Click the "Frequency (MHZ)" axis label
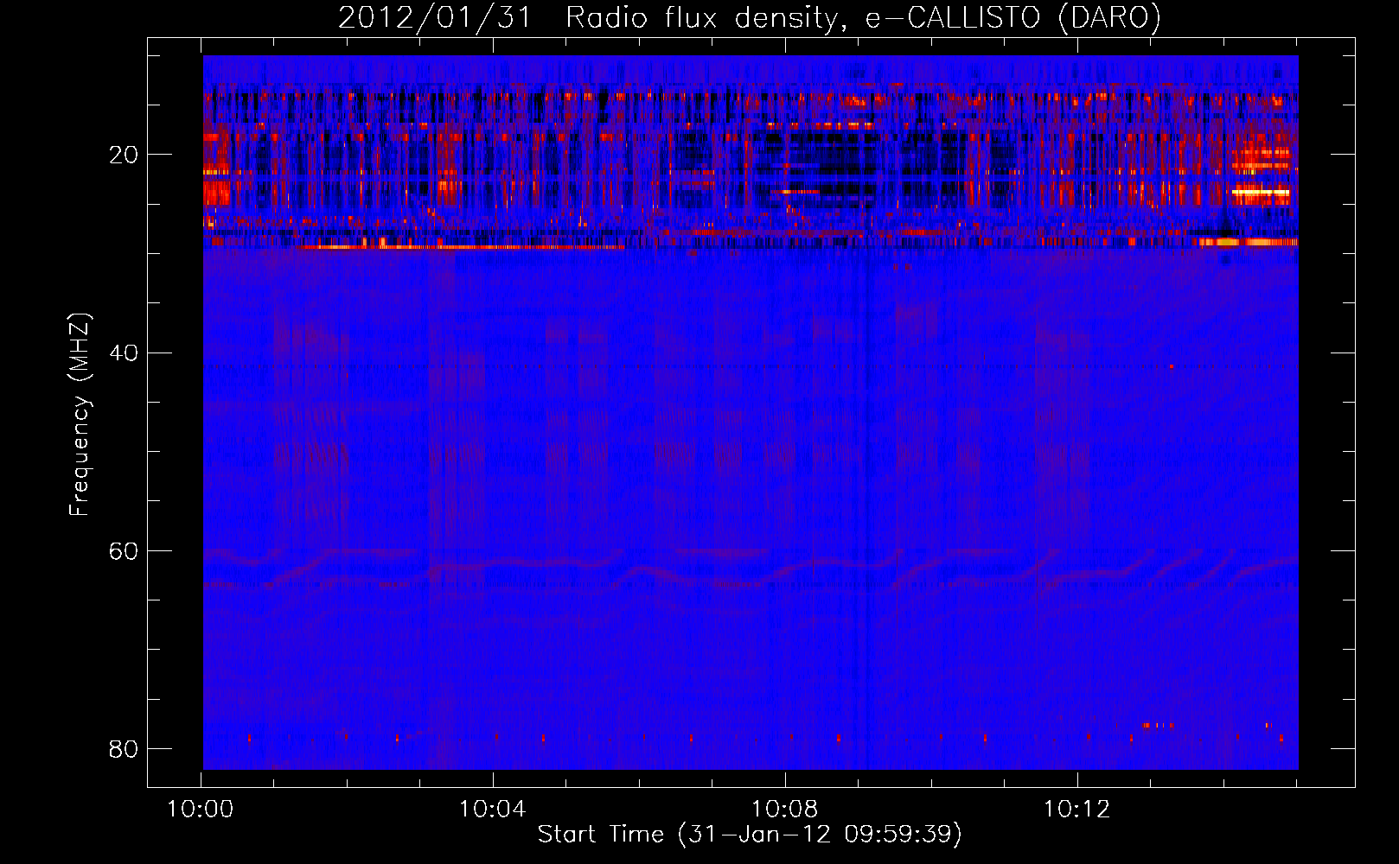Screen dimensions: 1399x864 (x=80, y=415)
